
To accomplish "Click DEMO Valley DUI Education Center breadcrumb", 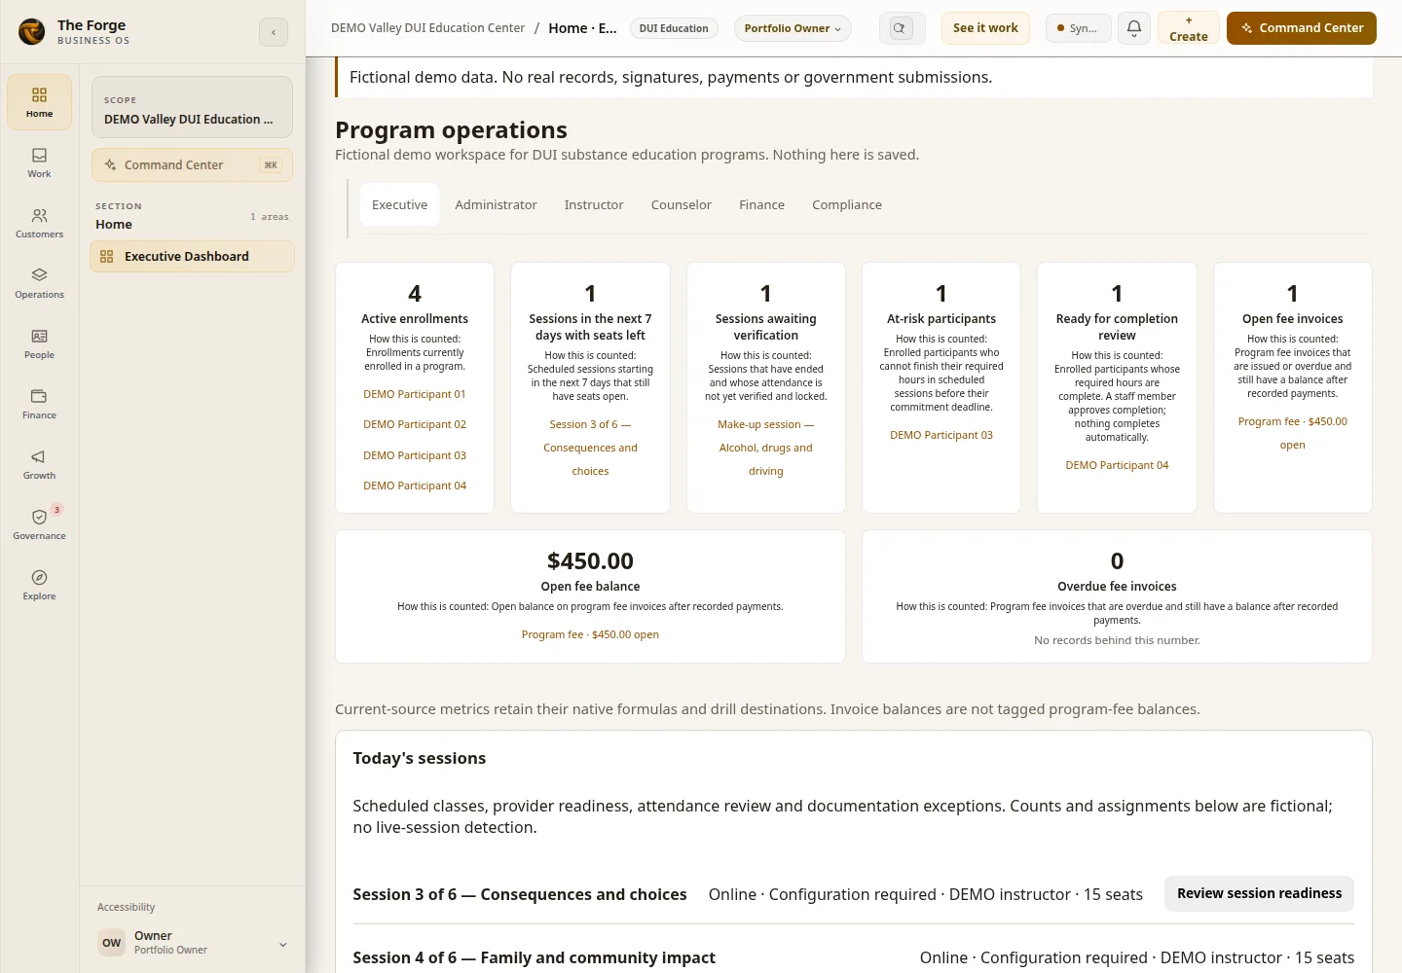I will (427, 28).
